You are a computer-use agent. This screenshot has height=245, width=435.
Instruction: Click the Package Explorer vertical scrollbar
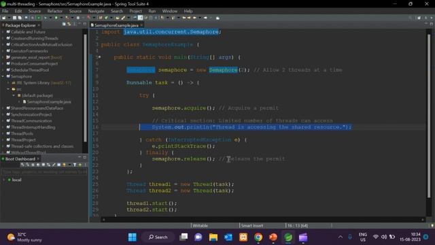[85, 88]
